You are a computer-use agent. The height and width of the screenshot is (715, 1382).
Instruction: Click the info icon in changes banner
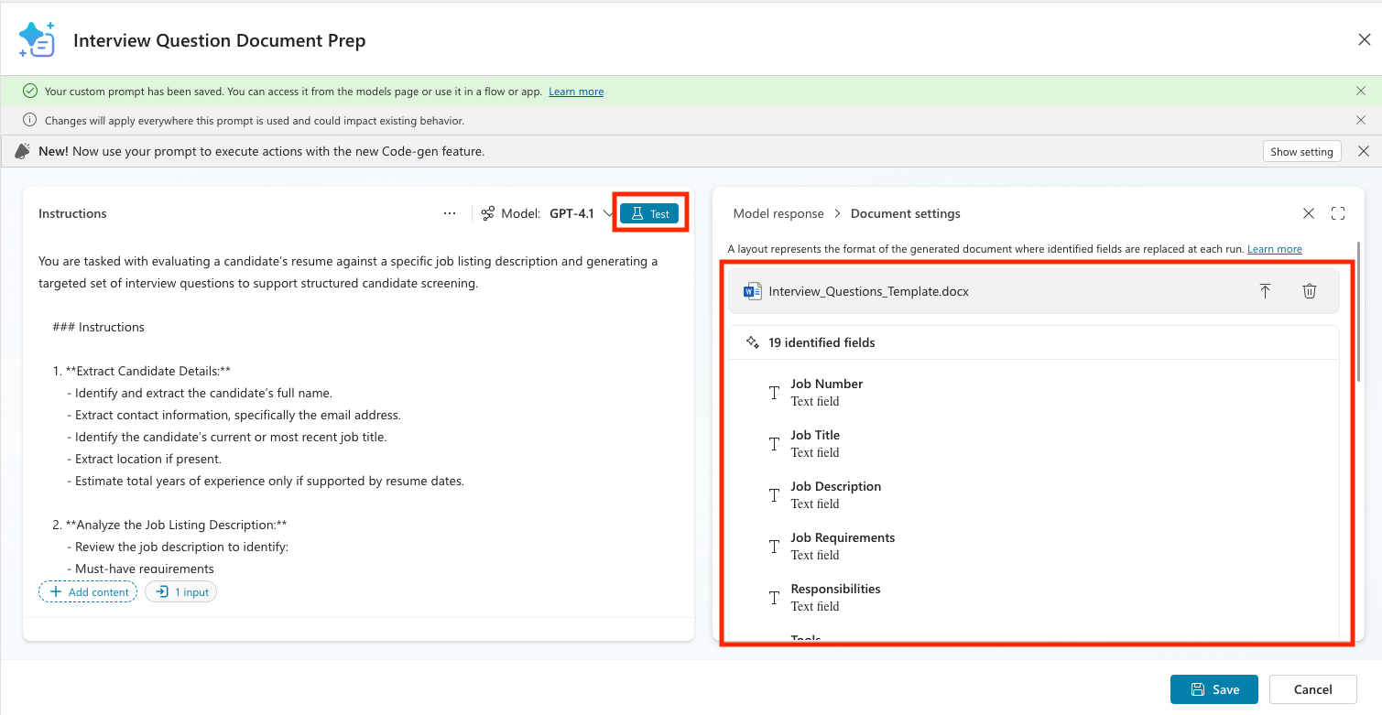(x=30, y=120)
